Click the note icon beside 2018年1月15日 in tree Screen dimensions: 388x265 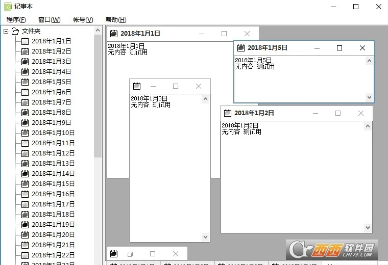point(25,184)
